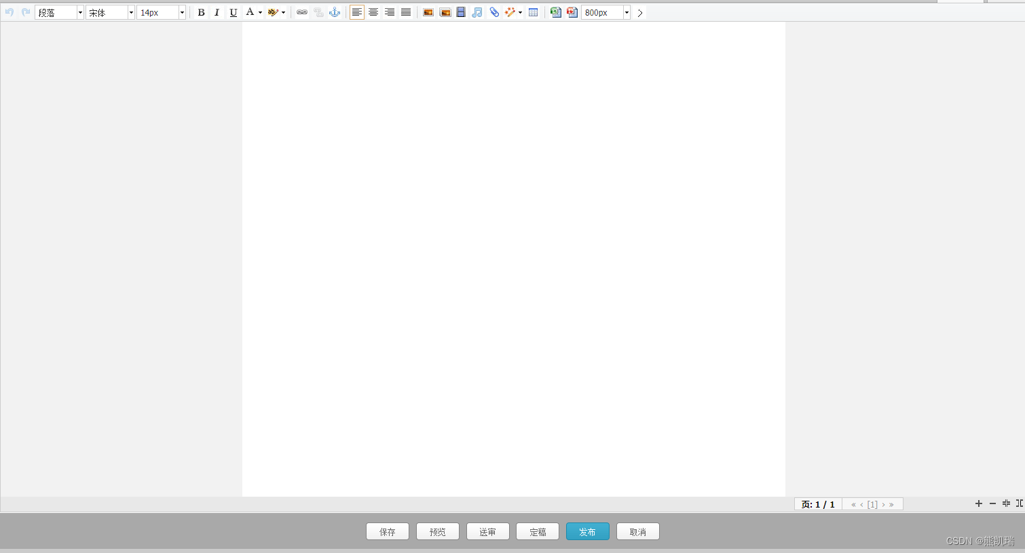
Task: Click the plus icon in status bar
Action: tap(979, 503)
